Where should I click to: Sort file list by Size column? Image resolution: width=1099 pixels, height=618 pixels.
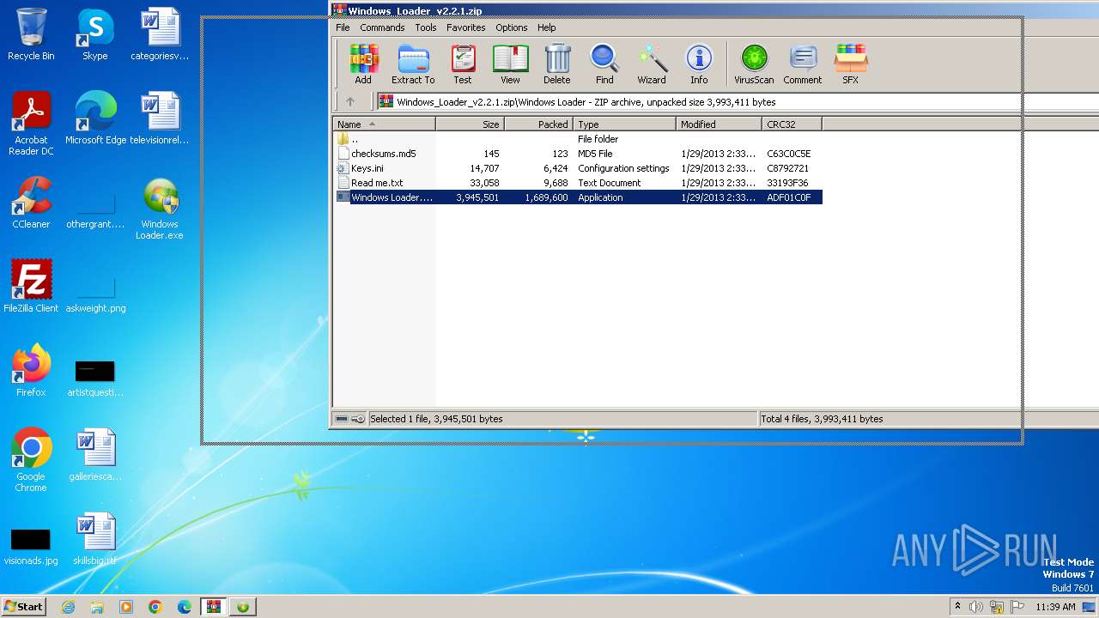tap(470, 124)
